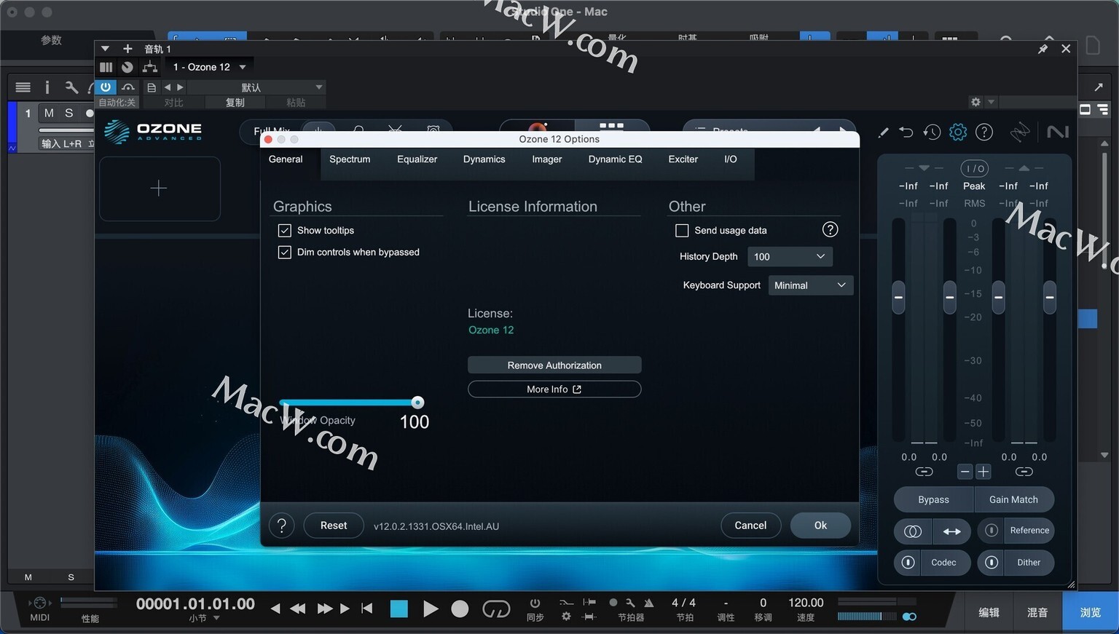Switch to the Spectrum options tab

tap(350, 159)
